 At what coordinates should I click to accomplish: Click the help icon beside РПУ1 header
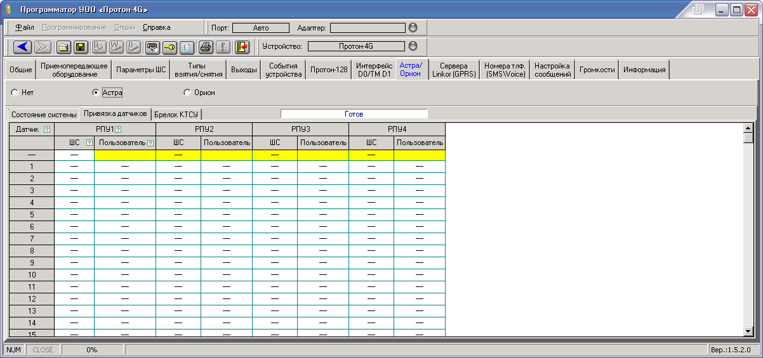click(x=118, y=129)
